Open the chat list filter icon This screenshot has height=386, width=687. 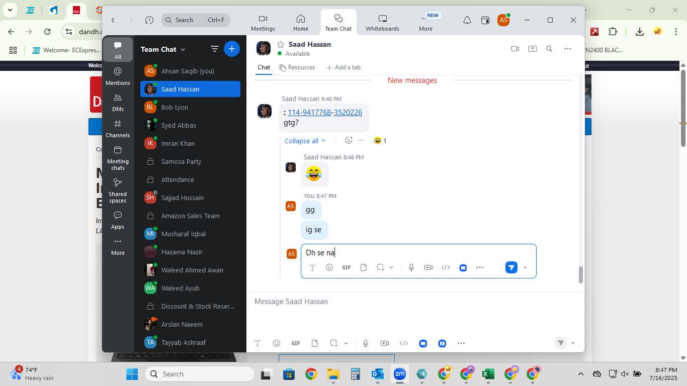pyautogui.click(x=214, y=49)
